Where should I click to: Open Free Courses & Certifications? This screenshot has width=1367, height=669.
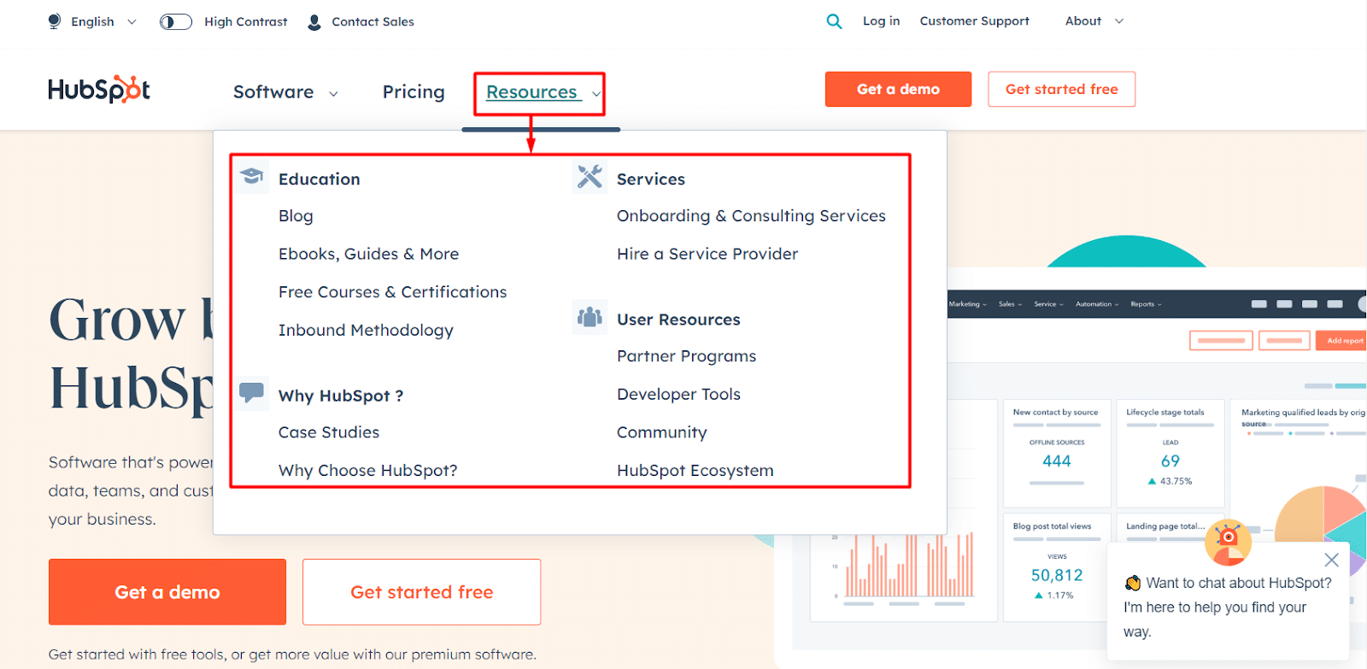392,292
